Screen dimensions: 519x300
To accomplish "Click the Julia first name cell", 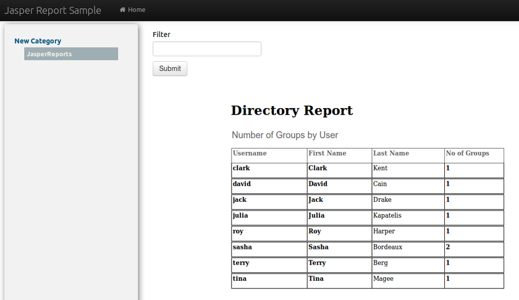I will [316, 216].
